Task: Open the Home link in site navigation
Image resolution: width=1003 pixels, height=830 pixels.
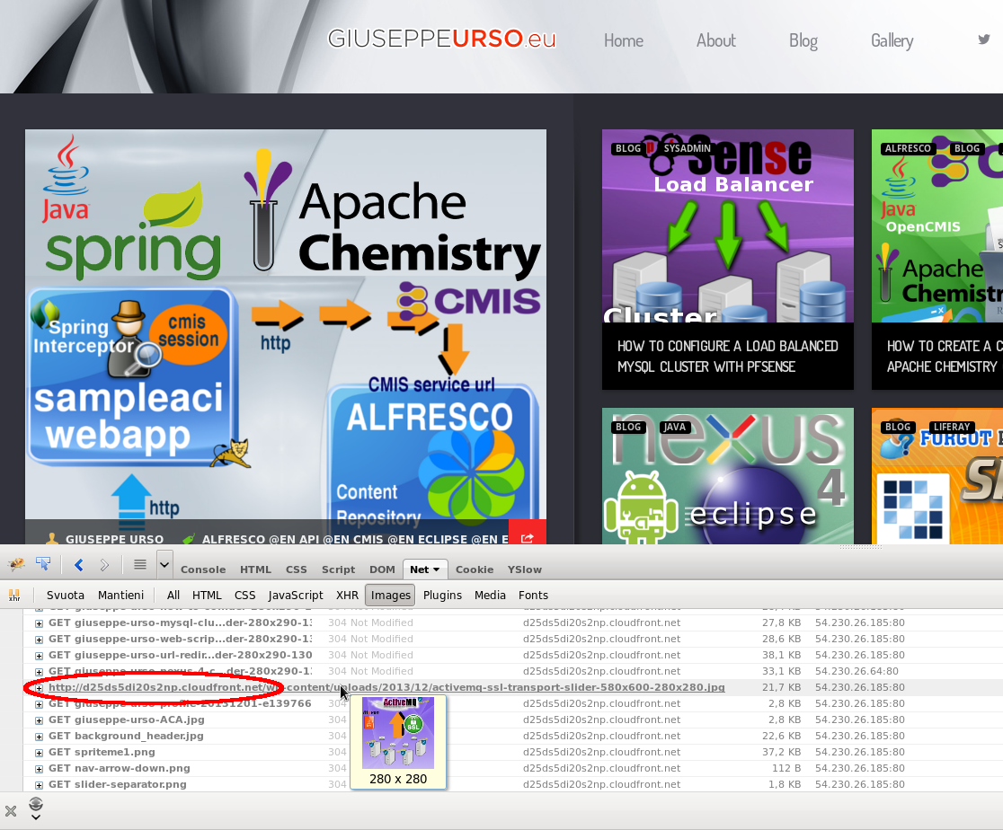Action: click(623, 40)
